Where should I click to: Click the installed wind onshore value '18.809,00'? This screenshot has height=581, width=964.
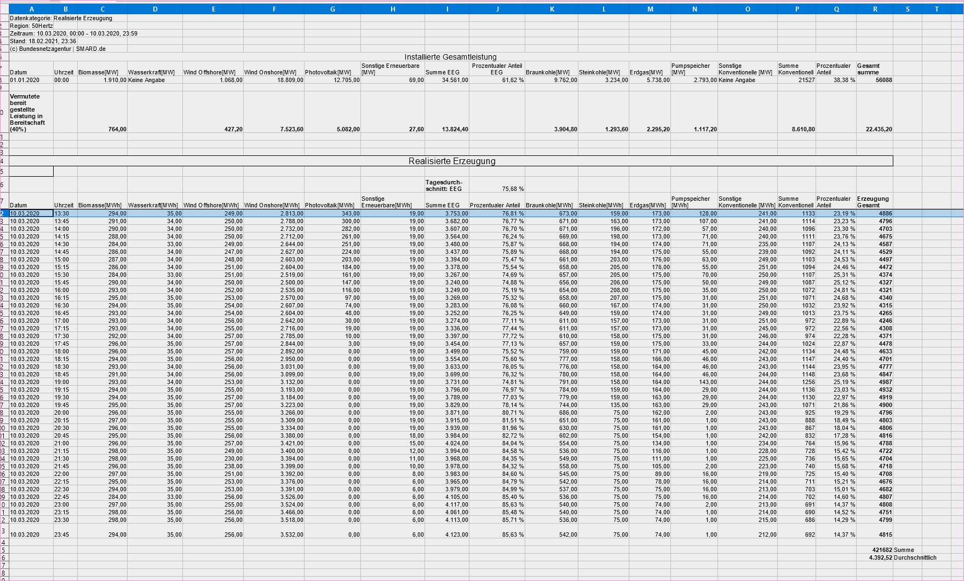click(274, 80)
